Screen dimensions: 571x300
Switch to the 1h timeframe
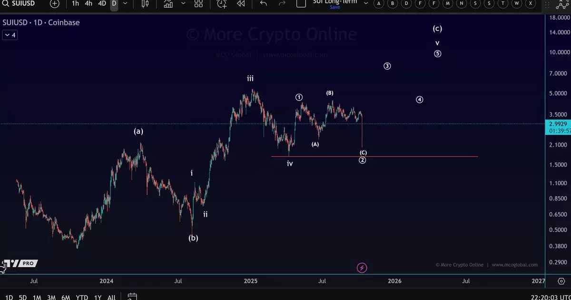point(75,3)
